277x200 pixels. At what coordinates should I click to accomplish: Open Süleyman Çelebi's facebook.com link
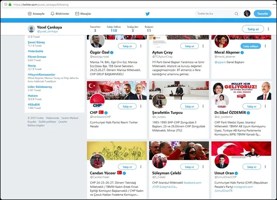coord(192,183)
